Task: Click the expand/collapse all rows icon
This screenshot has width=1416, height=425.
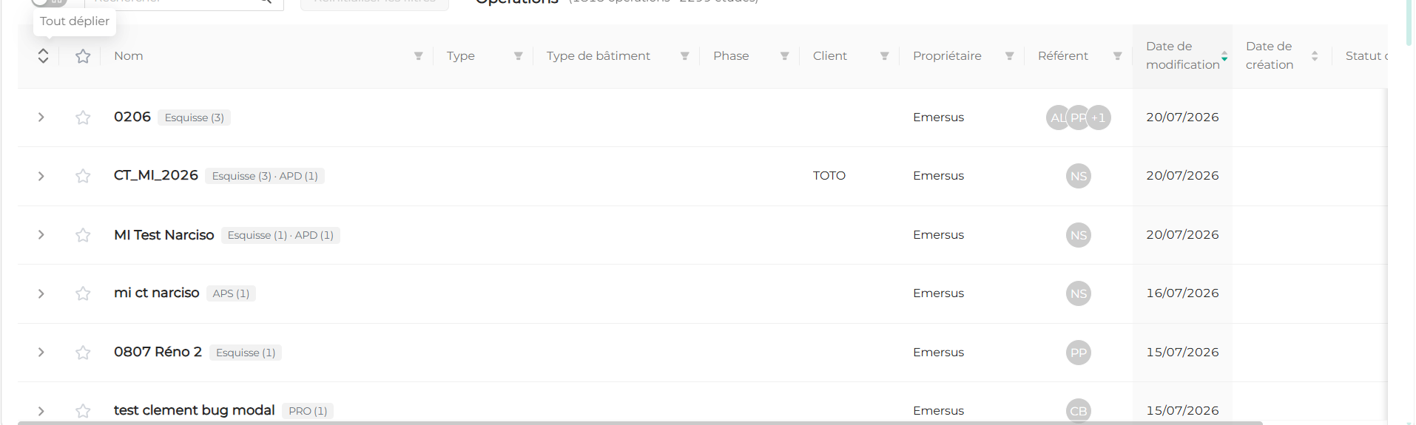Action: point(43,56)
